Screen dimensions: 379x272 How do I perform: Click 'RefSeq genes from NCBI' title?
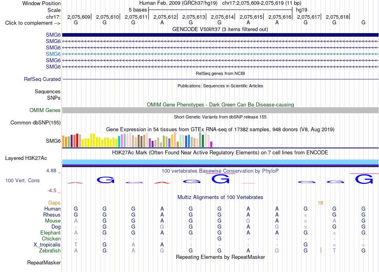click(220, 73)
